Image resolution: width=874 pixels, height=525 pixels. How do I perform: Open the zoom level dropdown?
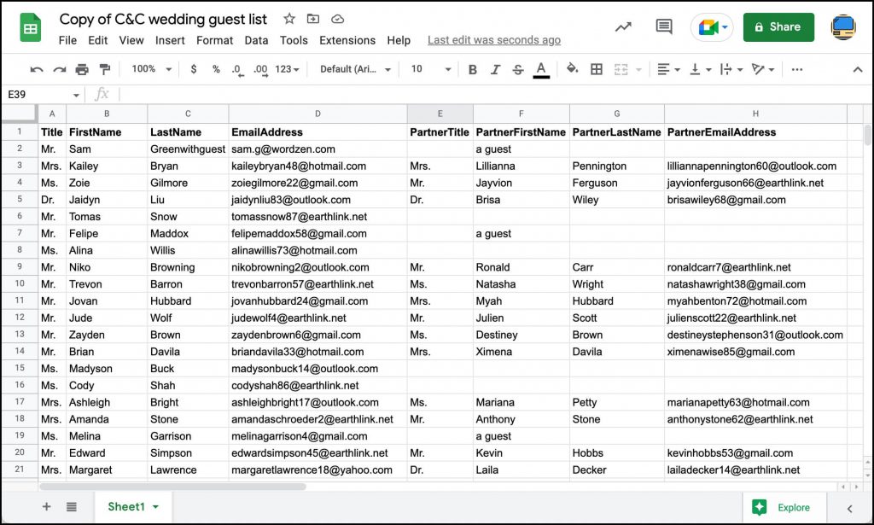(150, 69)
